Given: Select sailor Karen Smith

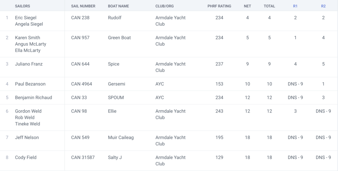Looking at the screenshot, I should [x=27, y=38].
